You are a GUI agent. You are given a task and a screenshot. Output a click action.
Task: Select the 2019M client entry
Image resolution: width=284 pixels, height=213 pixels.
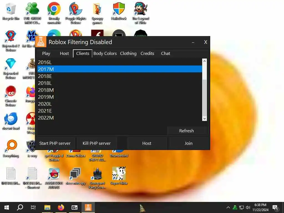pos(120,97)
